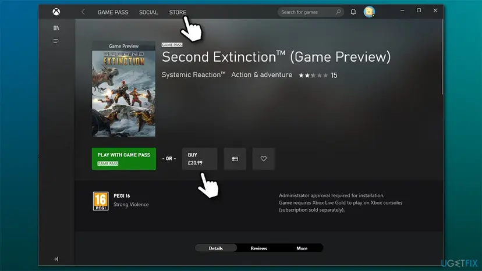482x271 pixels.
Task: Click the GAME PASS badge above the title
Action: (172, 45)
